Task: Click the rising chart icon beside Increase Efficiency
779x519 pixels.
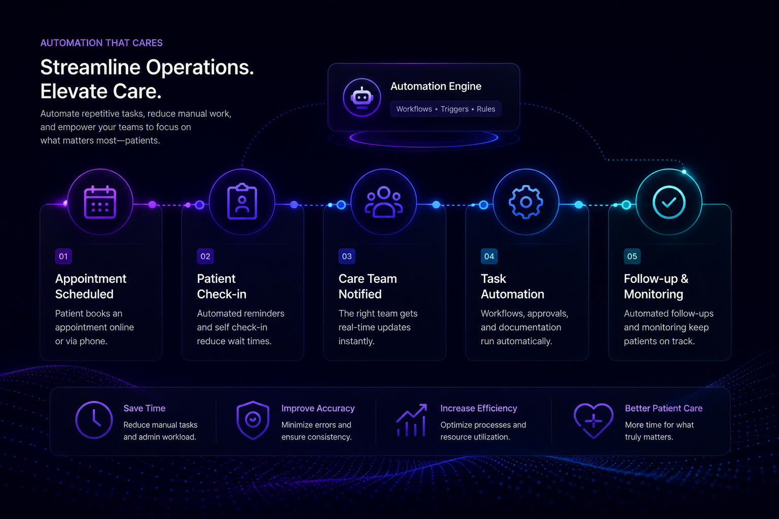Action: point(411,420)
